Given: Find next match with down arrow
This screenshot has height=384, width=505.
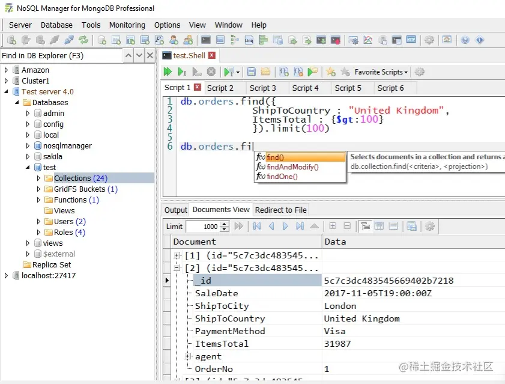Looking at the screenshot, I should [x=139, y=55].
